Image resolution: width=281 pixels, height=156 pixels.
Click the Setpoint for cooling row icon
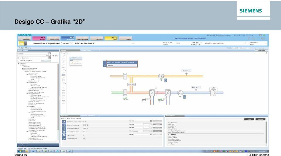pyautogui.click(x=64, y=125)
